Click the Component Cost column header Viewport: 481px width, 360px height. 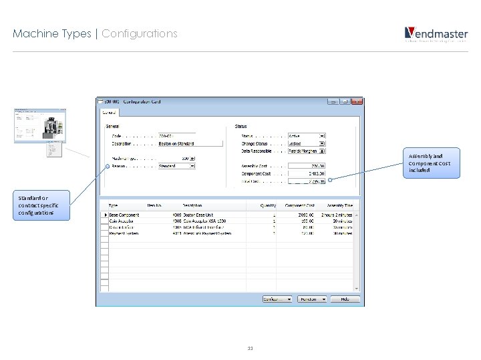click(x=300, y=205)
